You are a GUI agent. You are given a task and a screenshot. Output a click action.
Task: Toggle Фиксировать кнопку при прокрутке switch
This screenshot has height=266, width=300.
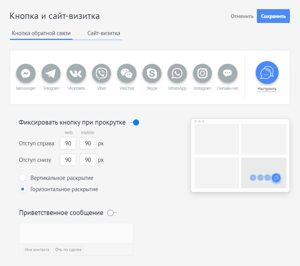pyautogui.click(x=135, y=122)
